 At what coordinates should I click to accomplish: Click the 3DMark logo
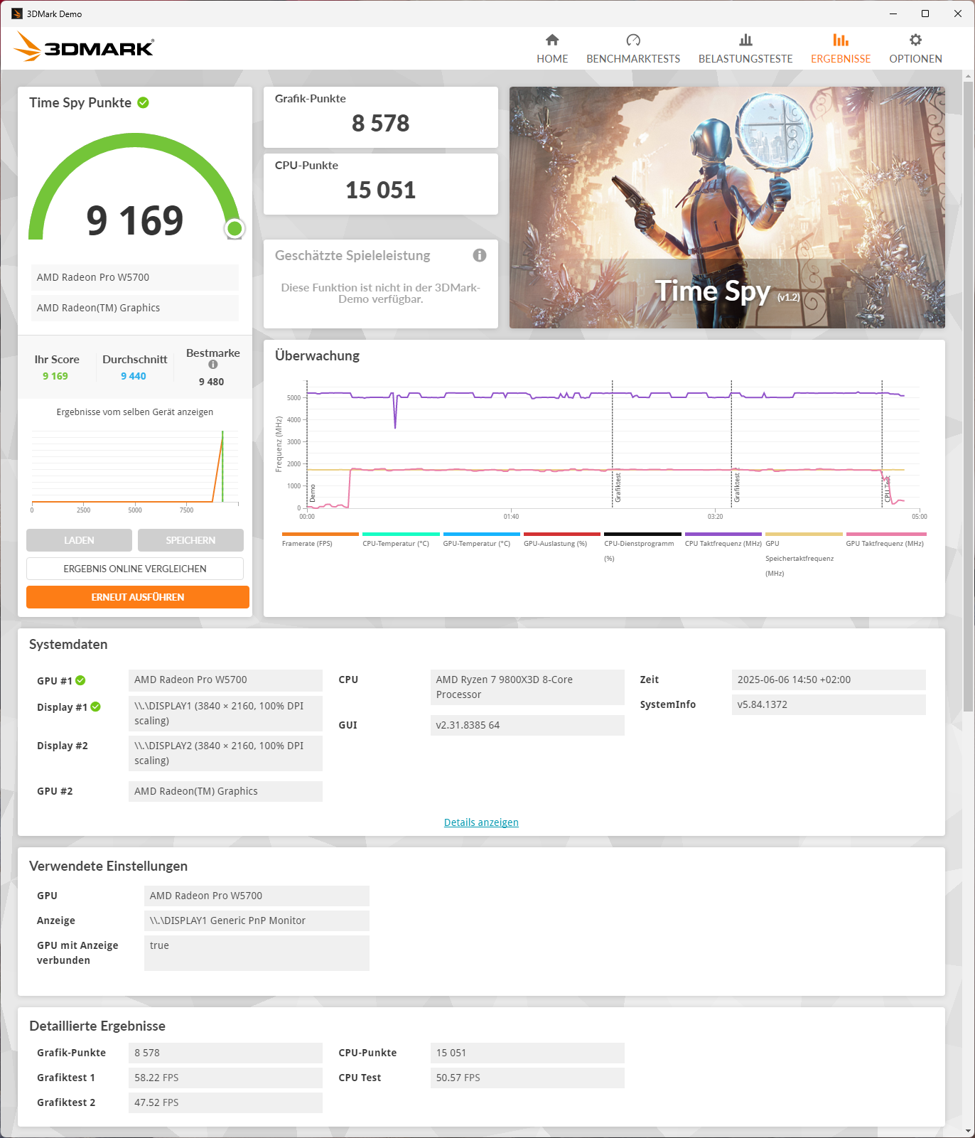coord(83,47)
